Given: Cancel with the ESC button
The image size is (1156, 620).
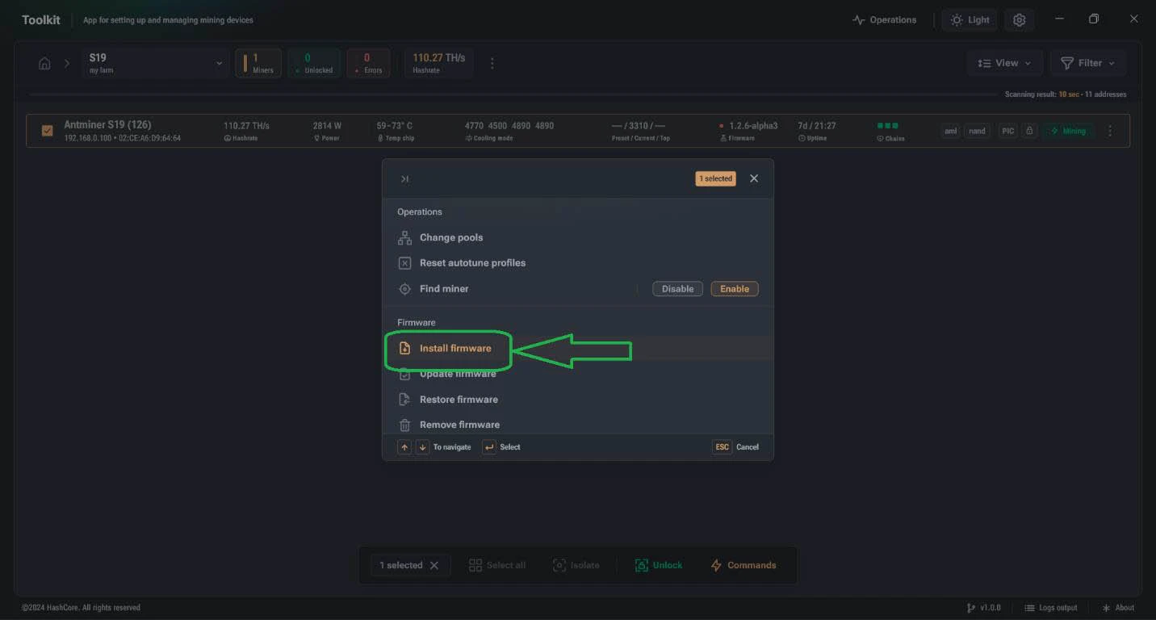Looking at the screenshot, I should (722, 446).
